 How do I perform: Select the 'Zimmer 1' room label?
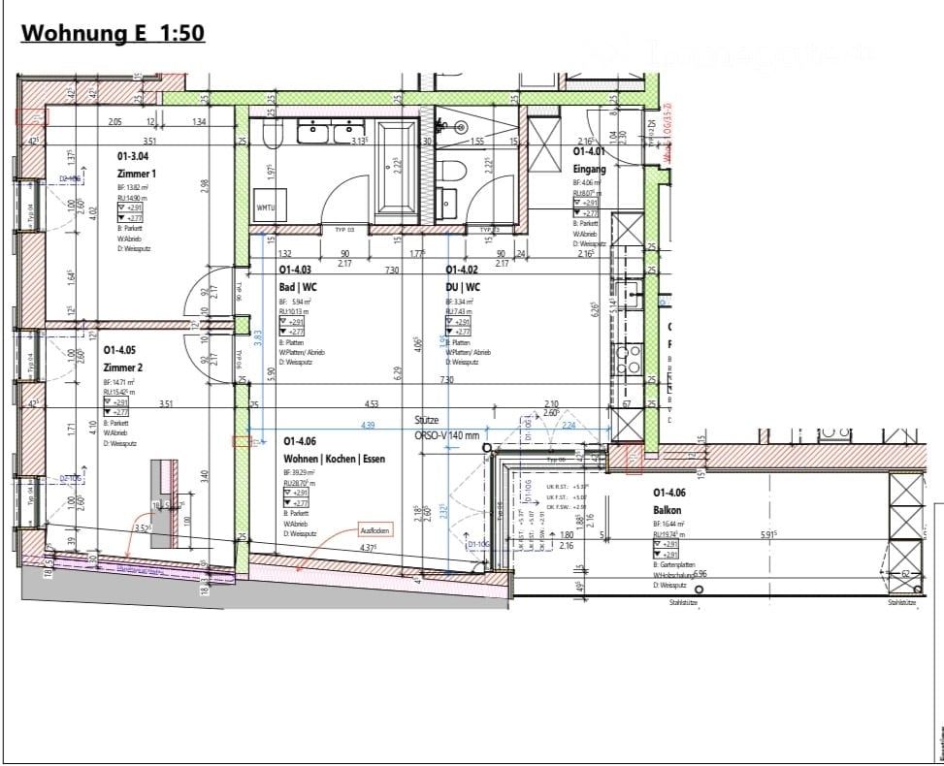(x=137, y=174)
